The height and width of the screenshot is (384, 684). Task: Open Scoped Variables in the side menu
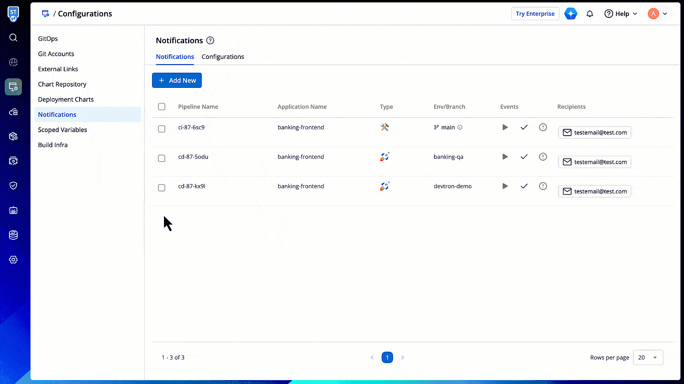[63, 130]
